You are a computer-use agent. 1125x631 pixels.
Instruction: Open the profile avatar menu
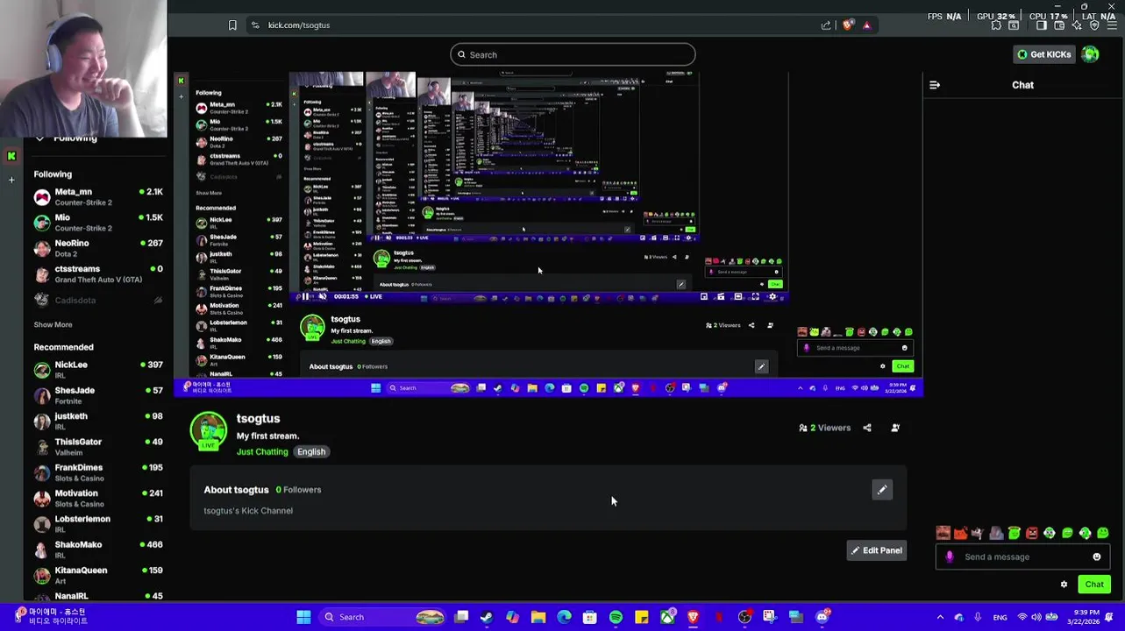tap(1090, 54)
